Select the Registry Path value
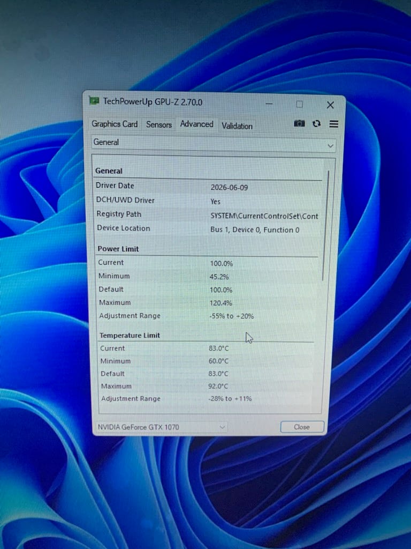The width and height of the screenshot is (411, 549). click(264, 216)
